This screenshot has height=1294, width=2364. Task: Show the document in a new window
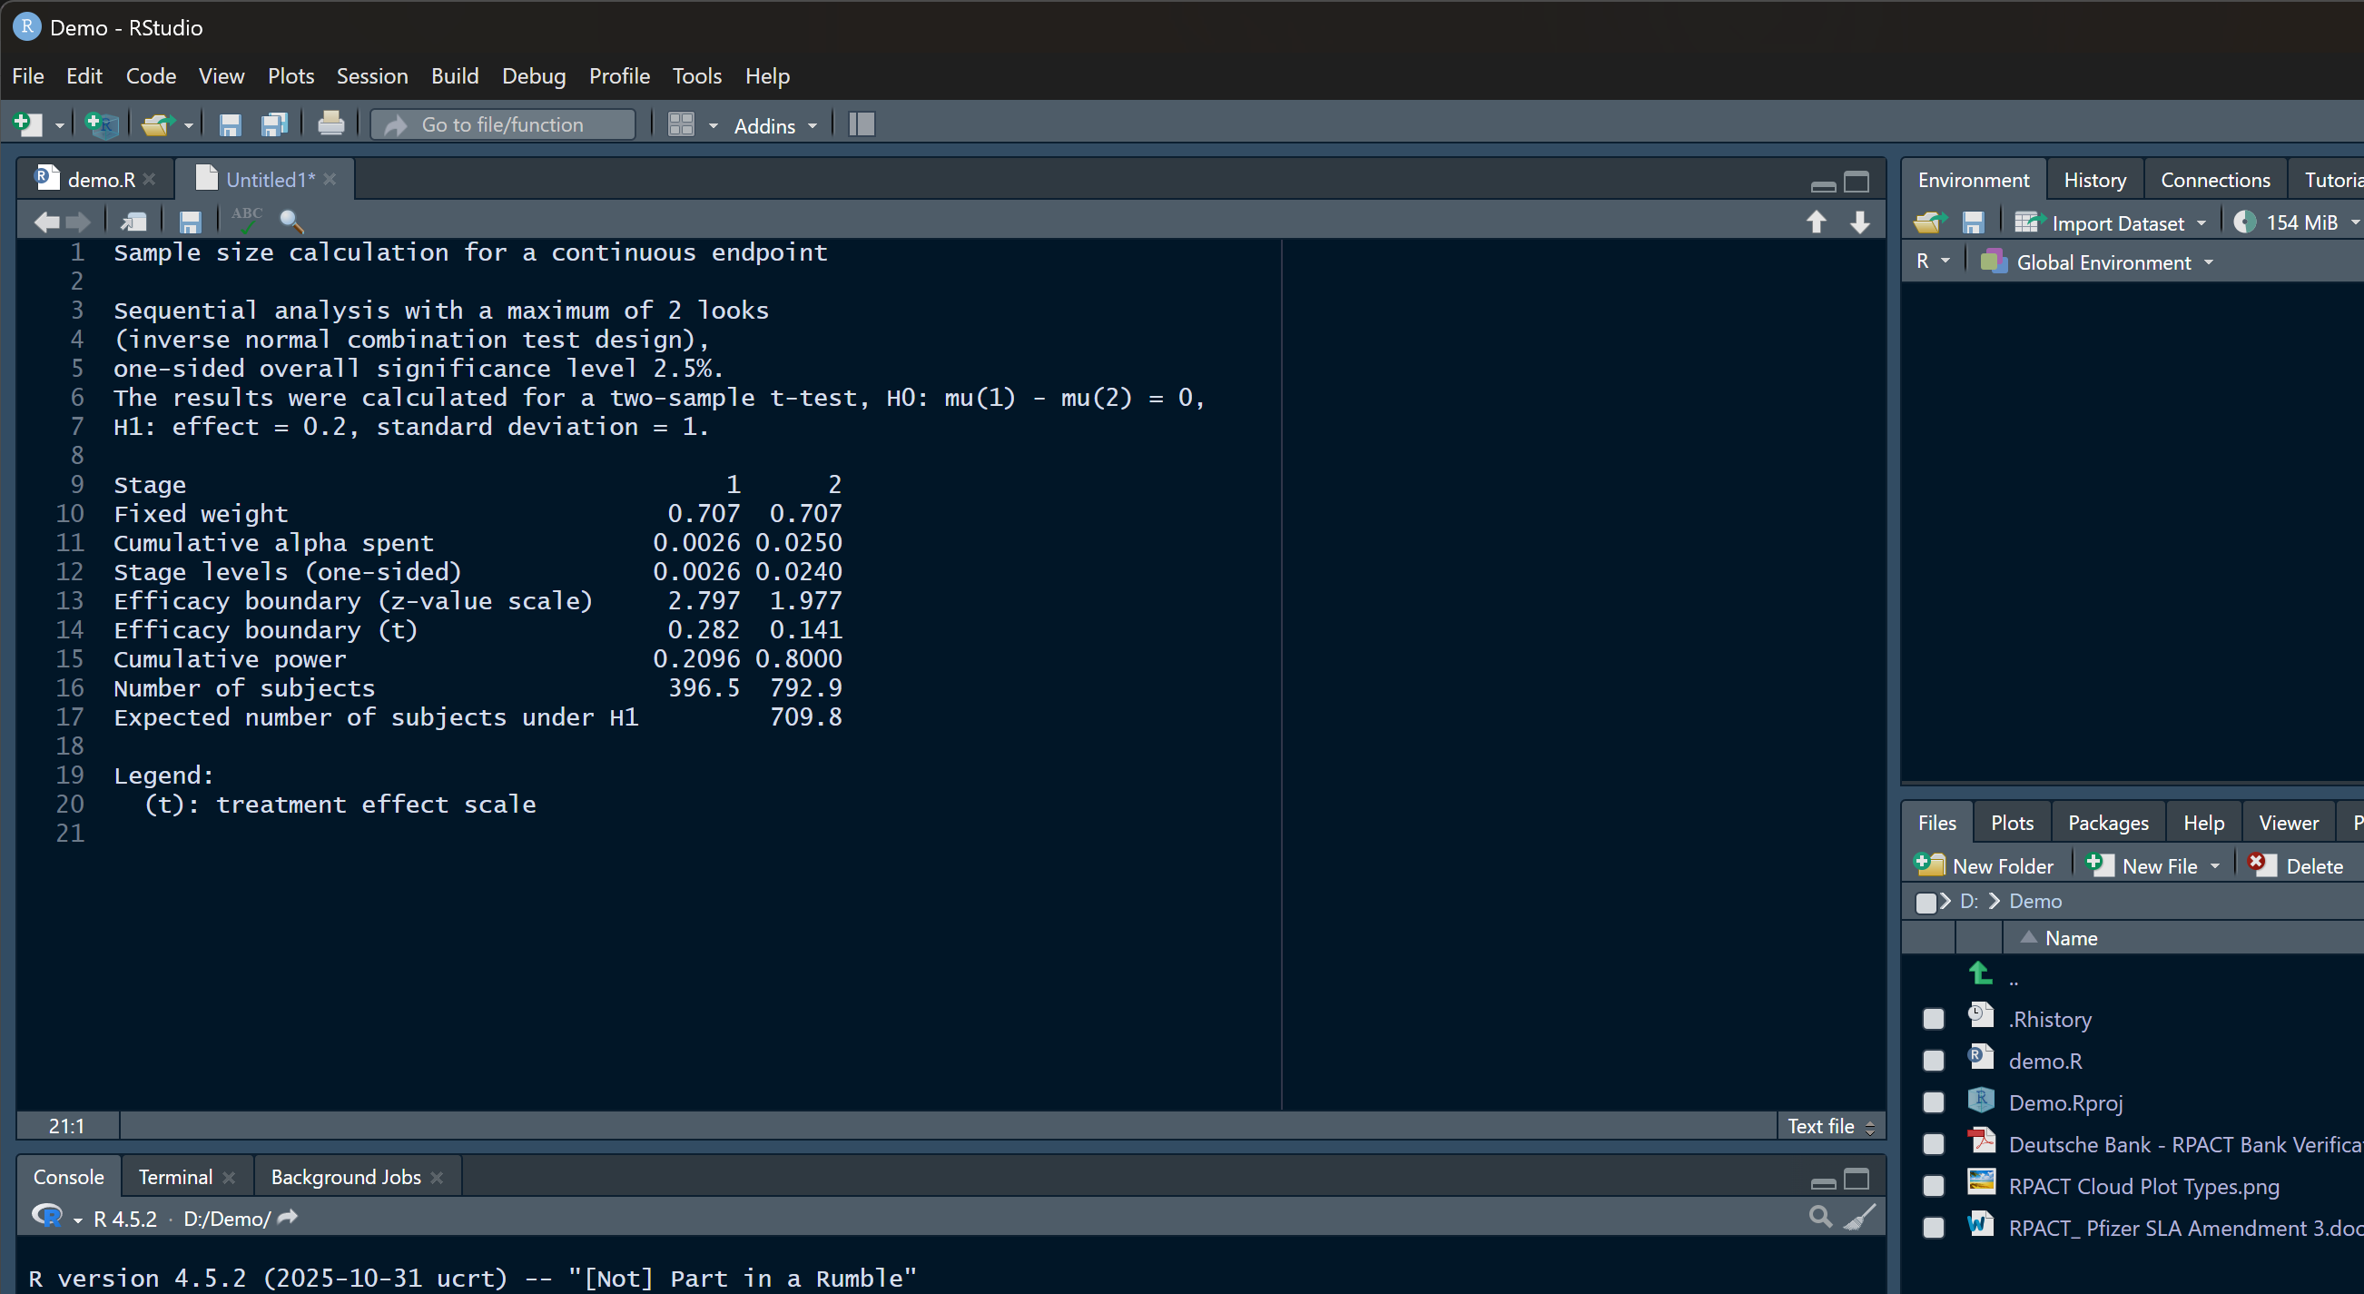[134, 222]
